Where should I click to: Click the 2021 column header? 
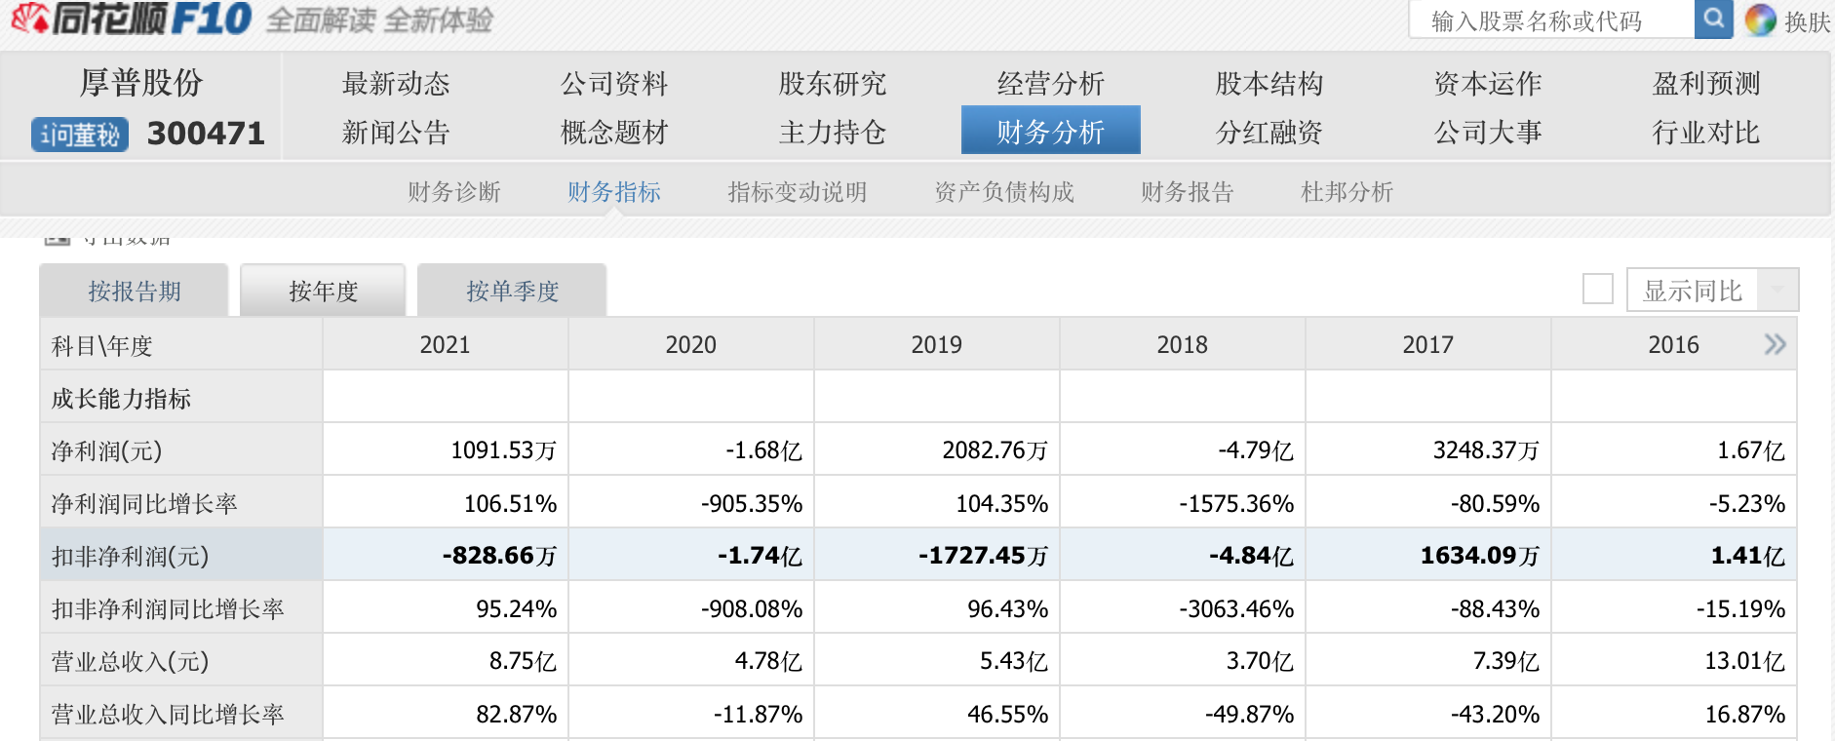click(445, 345)
